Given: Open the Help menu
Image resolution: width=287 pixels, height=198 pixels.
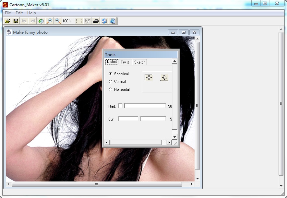Looking at the screenshot, I should 31,13.
